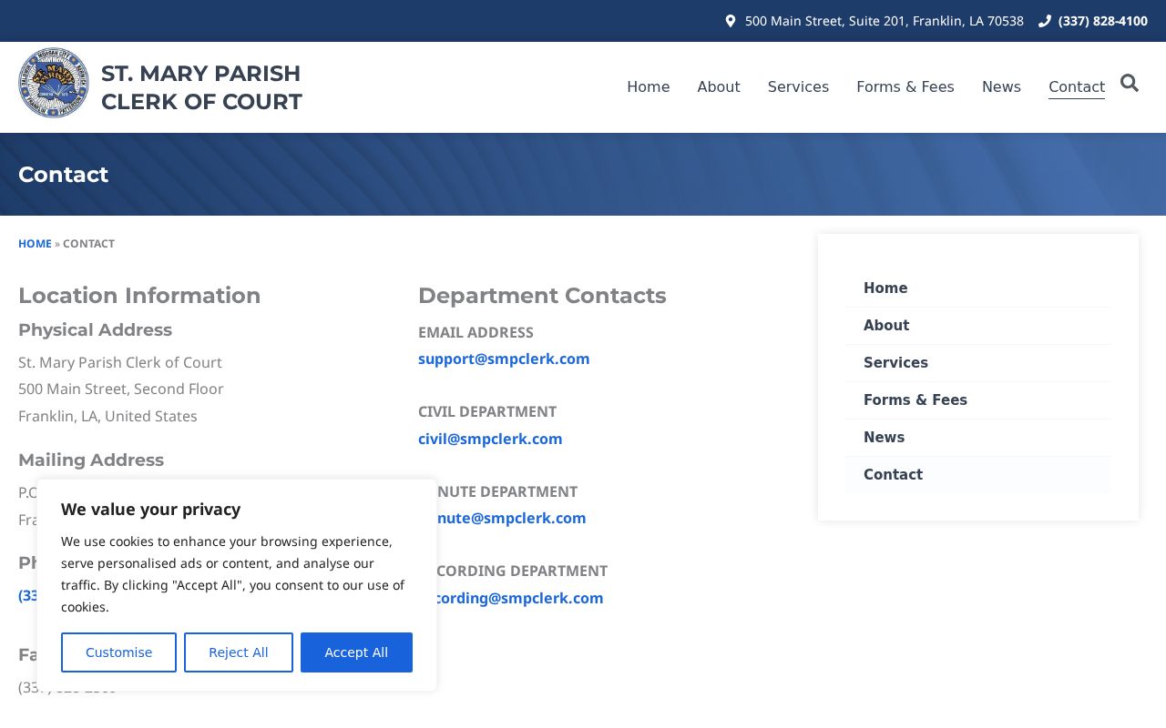
Task: Click the '500 Main Street, Second Floor' line
Action: click(x=121, y=389)
